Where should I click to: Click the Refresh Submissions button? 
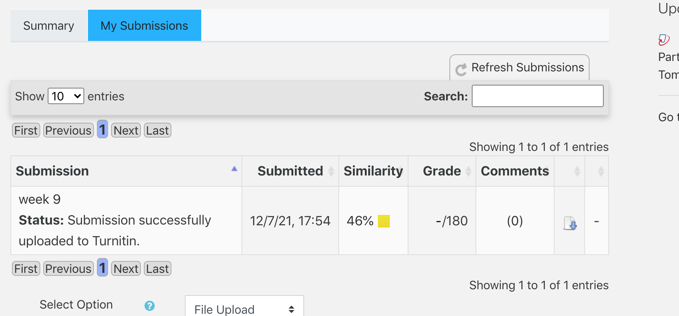click(519, 68)
